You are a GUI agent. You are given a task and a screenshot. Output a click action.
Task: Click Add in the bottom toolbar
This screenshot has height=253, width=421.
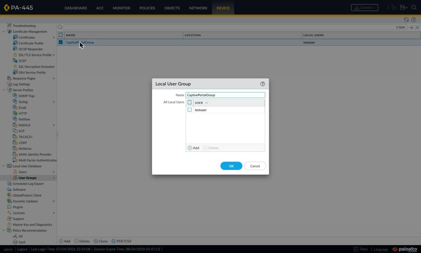(64, 241)
